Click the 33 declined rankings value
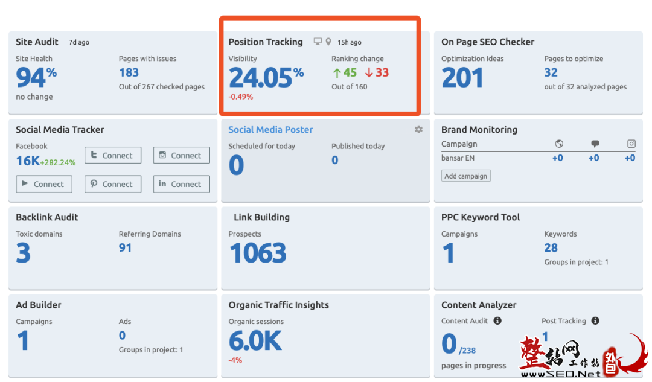Viewport: 652px width, 382px height. point(377,72)
